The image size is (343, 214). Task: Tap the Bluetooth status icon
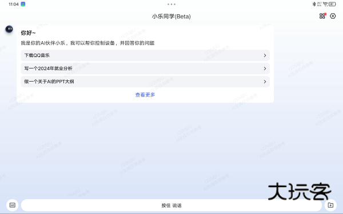click(x=314, y=4)
